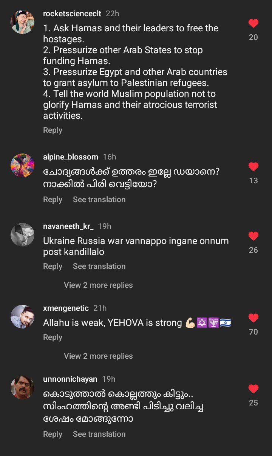The height and width of the screenshot is (456, 272).
Task: Expand the 2 more replies under xmengenetic's comment
Action: click(x=98, y=356)
